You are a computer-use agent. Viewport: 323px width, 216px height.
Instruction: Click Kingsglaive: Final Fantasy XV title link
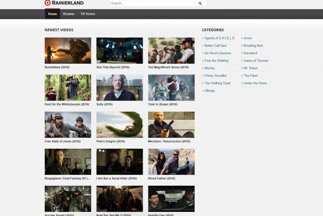click(x=67, y=179)
